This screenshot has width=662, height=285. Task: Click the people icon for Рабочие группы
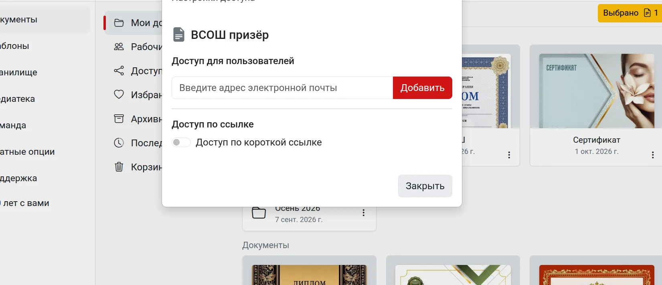(x=119, y=47)
